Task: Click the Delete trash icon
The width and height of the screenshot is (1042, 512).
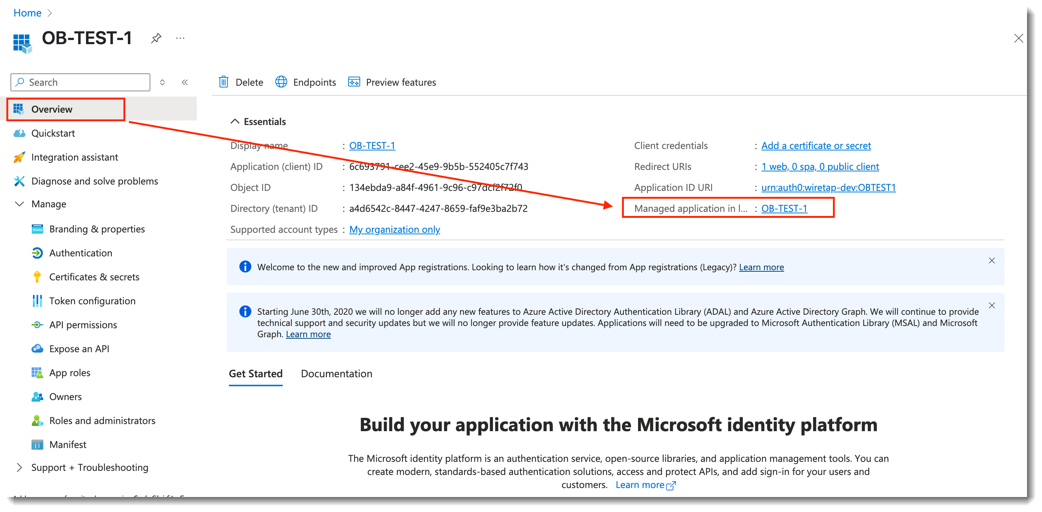Action: pyautogui.click(x=224, y=82)
